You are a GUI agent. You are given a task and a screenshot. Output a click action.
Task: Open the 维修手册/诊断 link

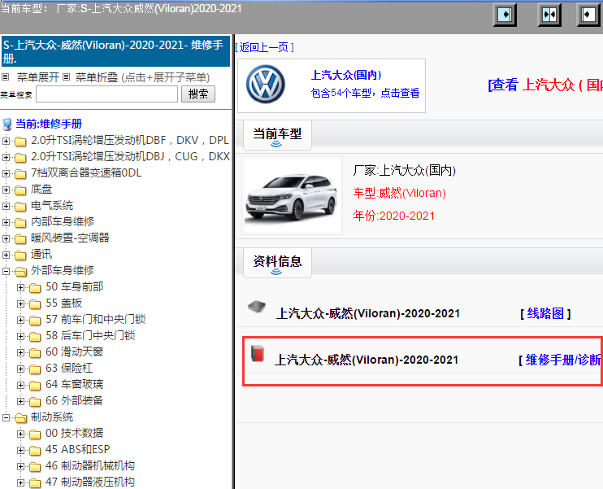click(563, 360)
